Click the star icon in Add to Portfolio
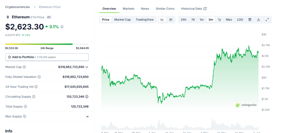 [10, 57]
